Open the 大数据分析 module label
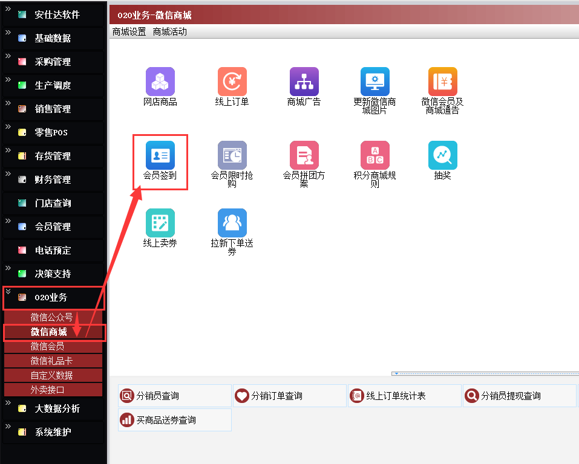The width and height of the screenshot is (579, 464). coord(57,408)
